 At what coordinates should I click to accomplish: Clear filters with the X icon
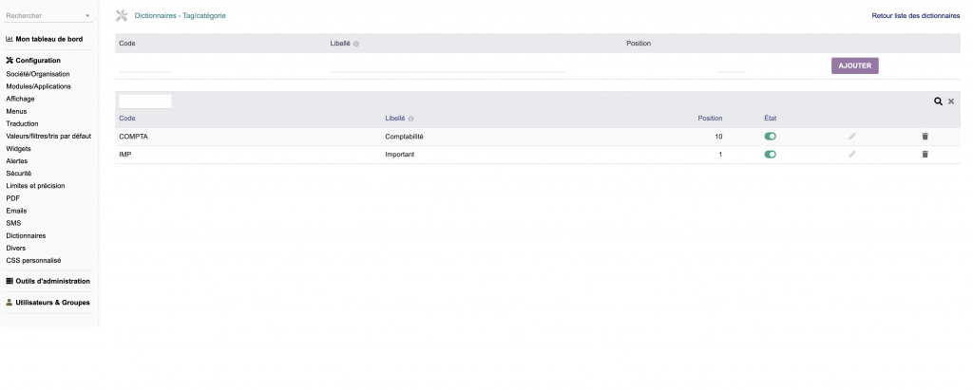point(950,102)
